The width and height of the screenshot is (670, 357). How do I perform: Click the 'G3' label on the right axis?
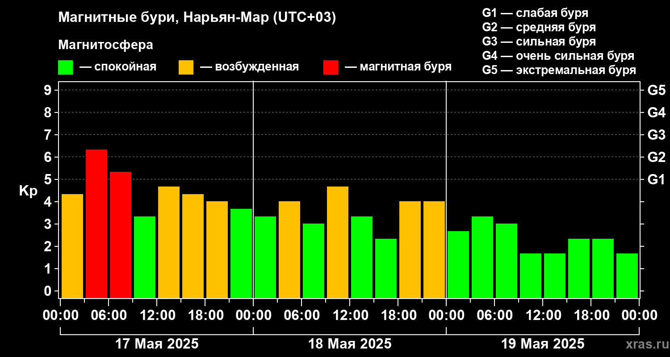tap(657, 135)
